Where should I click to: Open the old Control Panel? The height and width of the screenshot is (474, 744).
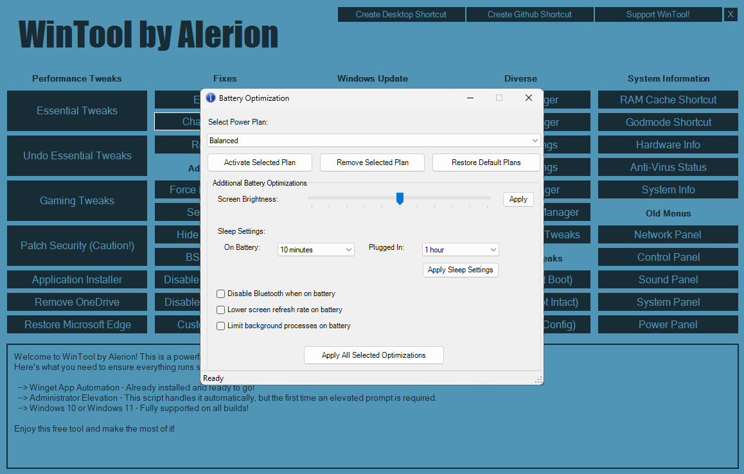click(x=668, y=257)
